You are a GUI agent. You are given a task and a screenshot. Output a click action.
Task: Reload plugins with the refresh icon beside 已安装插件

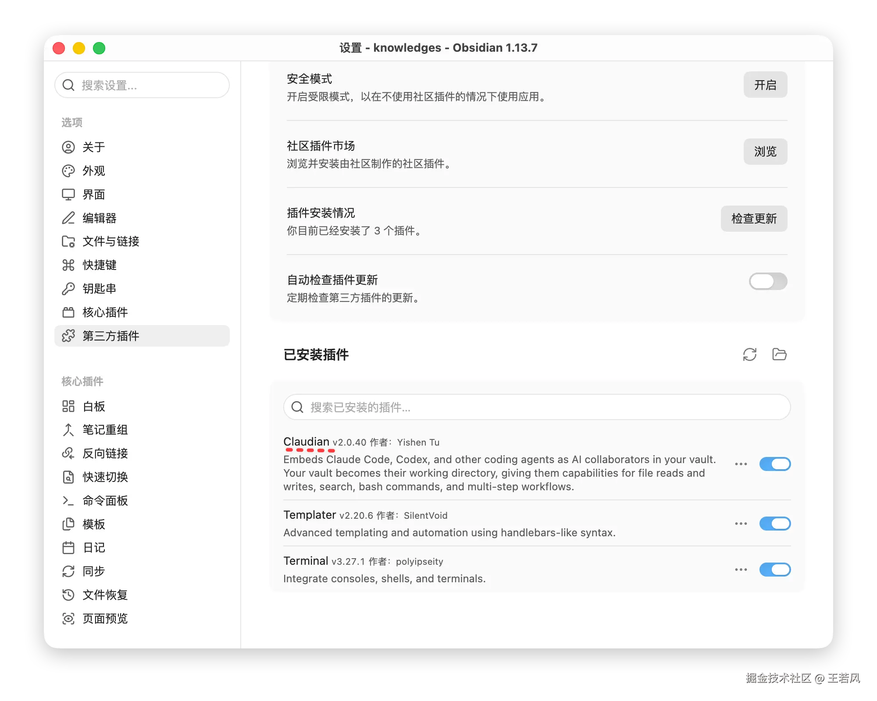pyautogui.click(x=750, y=354)
